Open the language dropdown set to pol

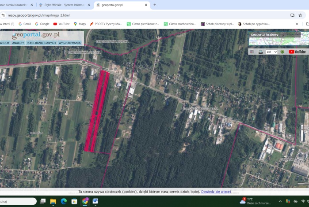click(x=271, y=52)
